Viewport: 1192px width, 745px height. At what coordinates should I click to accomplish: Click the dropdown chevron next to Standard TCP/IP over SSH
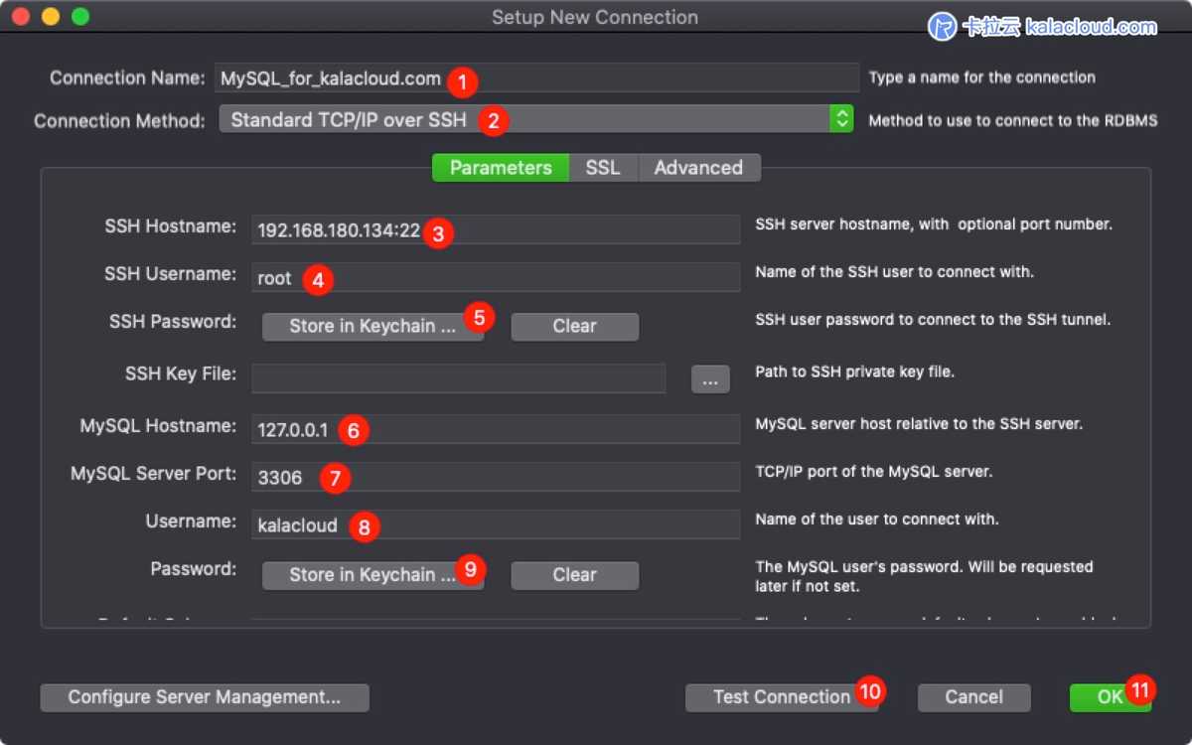click(841, 118)
